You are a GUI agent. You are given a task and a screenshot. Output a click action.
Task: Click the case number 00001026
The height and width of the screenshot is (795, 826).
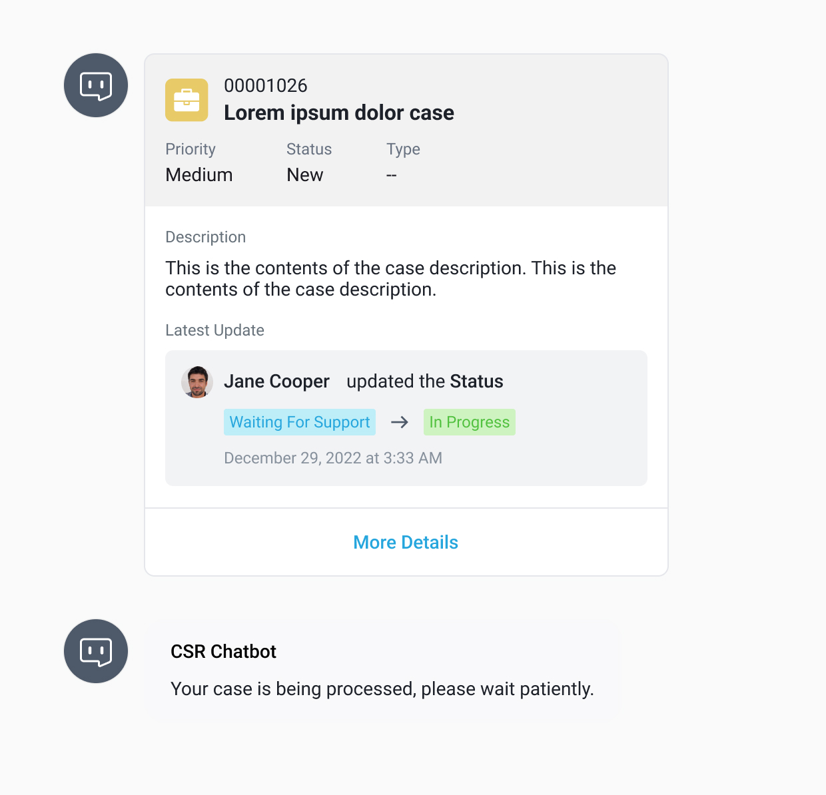click(x=266, y=85)
